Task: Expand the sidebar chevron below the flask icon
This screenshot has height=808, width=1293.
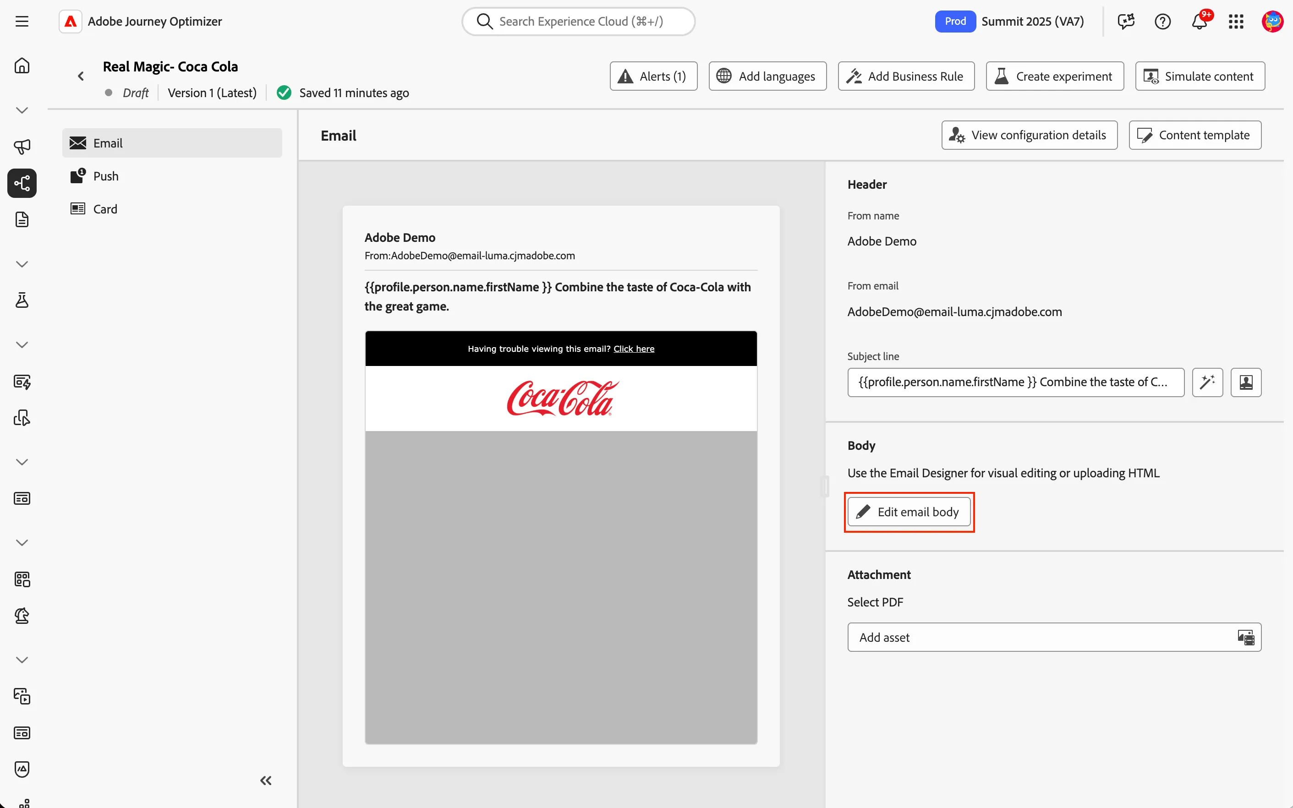Action: 22,344
